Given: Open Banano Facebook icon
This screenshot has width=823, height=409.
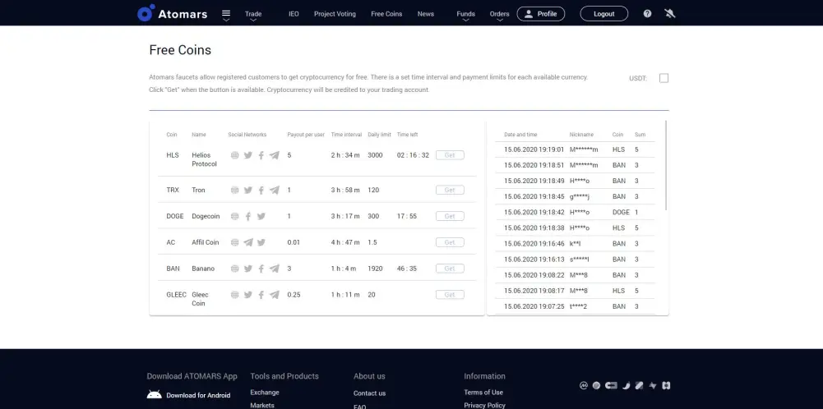Looking at the screenshot, I should click(x=261, y=269).
